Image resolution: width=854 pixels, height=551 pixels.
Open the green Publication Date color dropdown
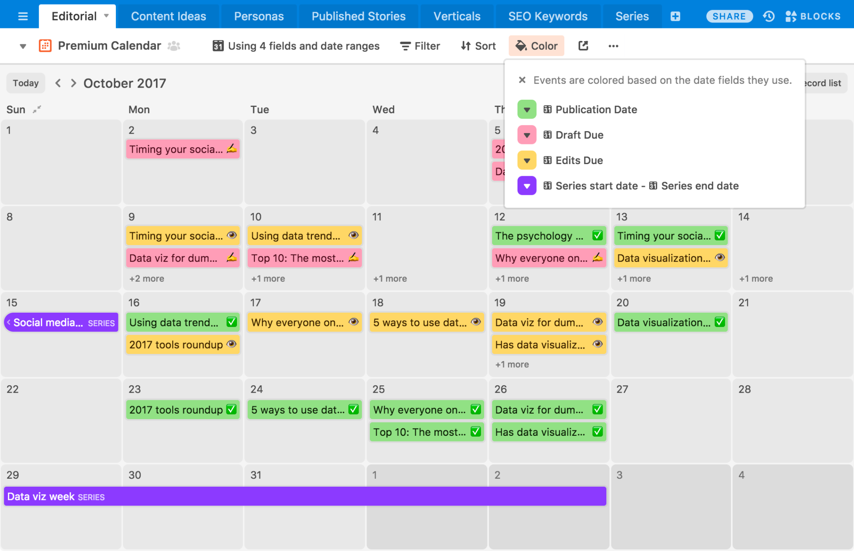pos(527,109)
